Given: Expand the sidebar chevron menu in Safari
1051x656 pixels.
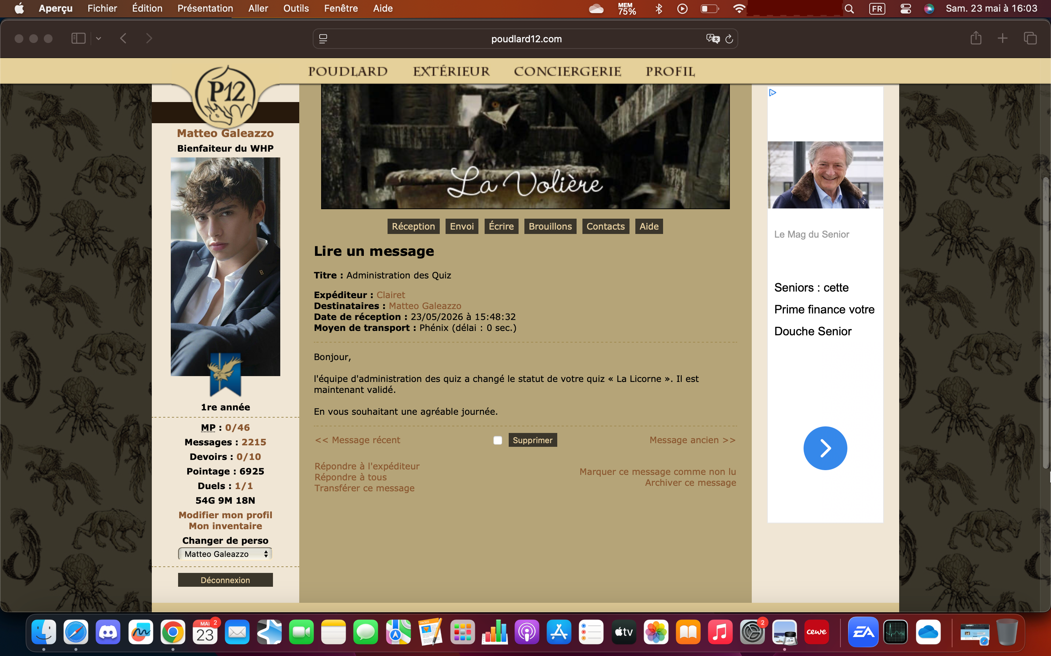Looking at the screenshot, I should 99,39.
